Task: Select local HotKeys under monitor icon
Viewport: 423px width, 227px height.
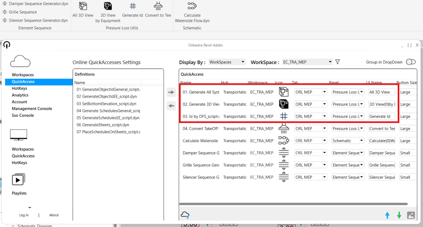Action: pos(19,162)
